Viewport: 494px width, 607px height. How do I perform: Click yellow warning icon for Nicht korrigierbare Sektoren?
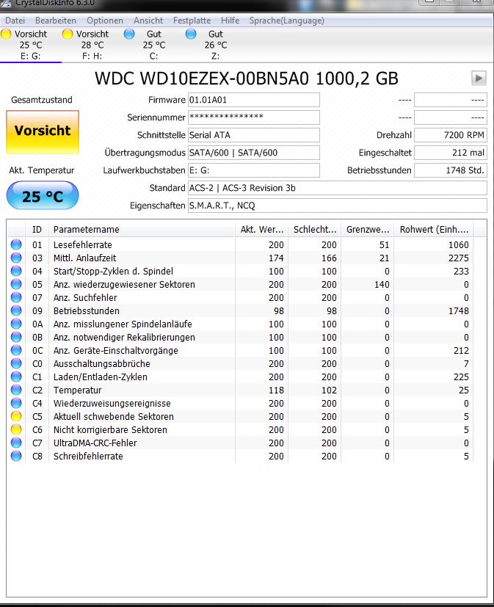point(16,429)
